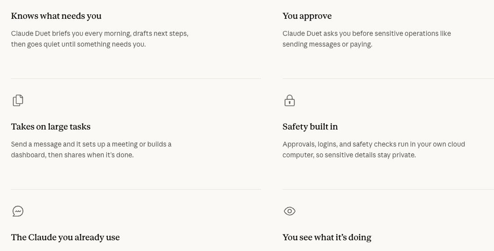Screen dimensions: 494x251
Task: Click the text about sensitive operations approval
Action: pyautogui.click(x=367, y=39)
